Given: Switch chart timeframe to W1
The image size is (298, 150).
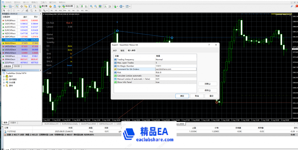Looking at the screenshot, I should click(x=82, y=11).
